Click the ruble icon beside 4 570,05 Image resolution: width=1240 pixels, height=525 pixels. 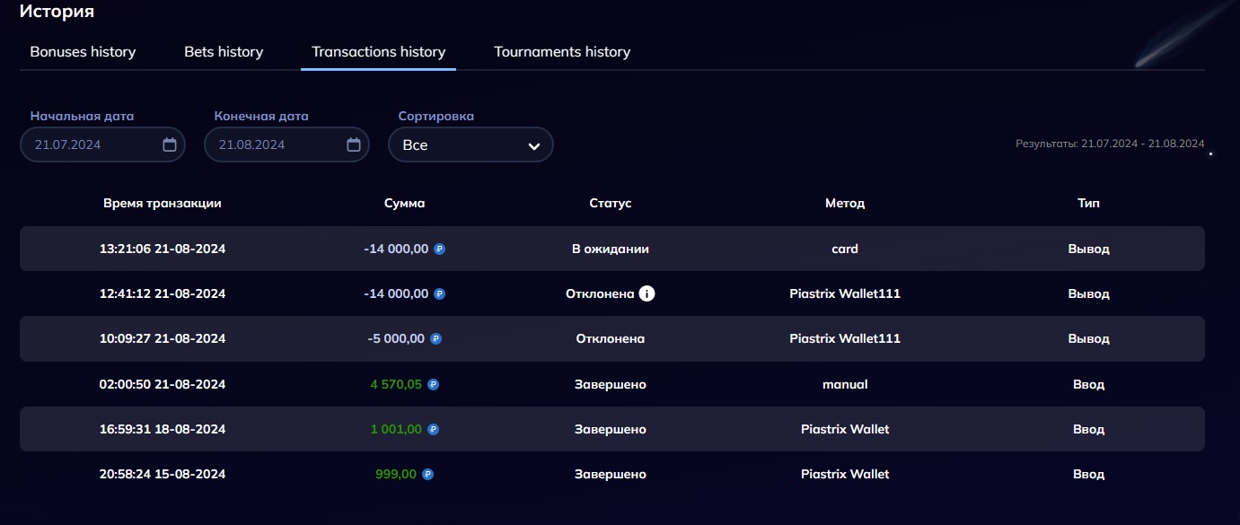pyautogui.click(x=433, y=384)
